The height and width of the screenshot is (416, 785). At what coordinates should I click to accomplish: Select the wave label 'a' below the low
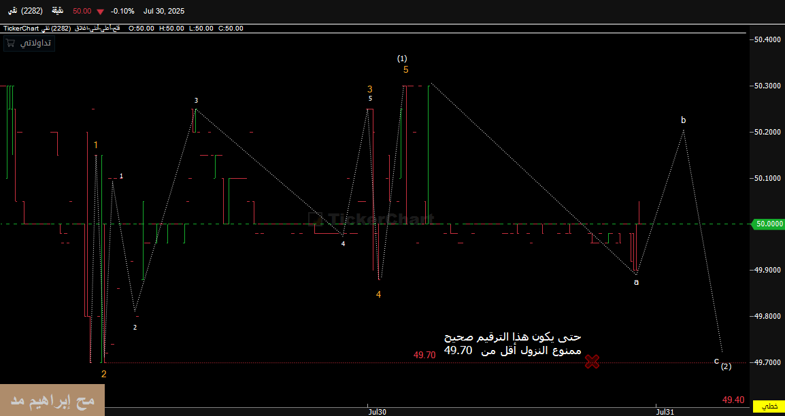pos(636,282)
